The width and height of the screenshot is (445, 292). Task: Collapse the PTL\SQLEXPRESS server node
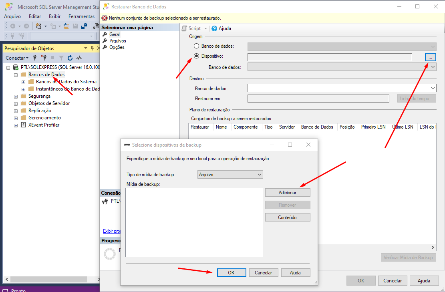pos(8,68)
